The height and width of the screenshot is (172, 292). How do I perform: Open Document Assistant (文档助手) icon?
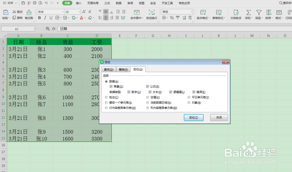pyautogui.click(x=236, y=13)
